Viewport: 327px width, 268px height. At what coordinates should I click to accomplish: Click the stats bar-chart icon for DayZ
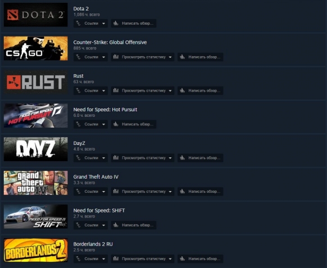(x=116, y=158)
